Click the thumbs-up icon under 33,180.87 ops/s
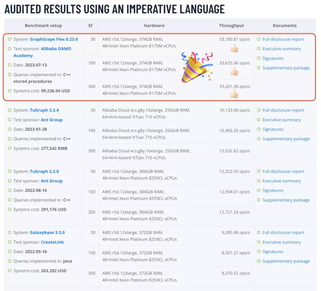The image size is (321, 291). [234, 48]
